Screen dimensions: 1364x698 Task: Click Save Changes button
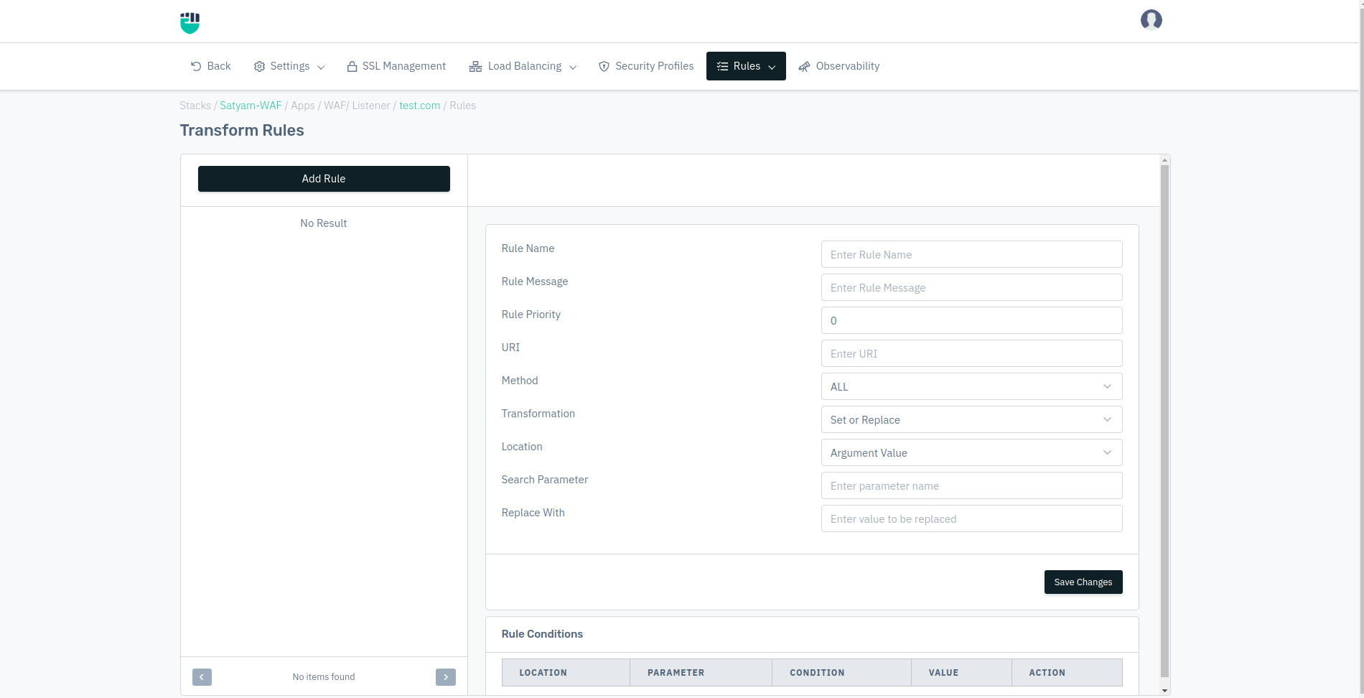pyautogui.click(x=1083, y=582)
